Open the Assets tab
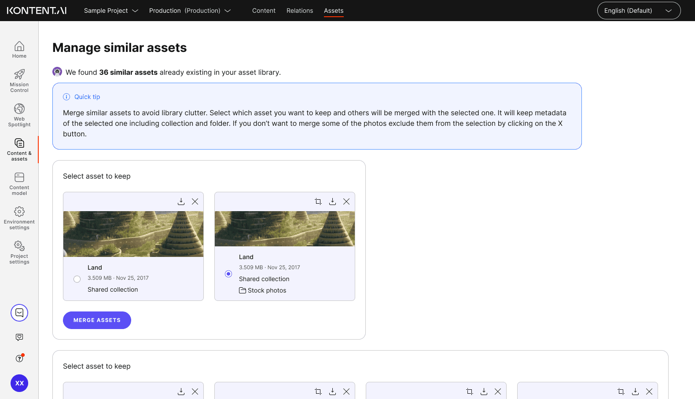This screenshot has width=695, height=399. point(334,11)
